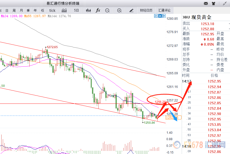Click the 买入 price 1252.80

point(208,29)
